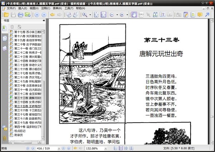Screen dimensions: 215x152
Task: Open the 视图(V) menu
Action: coord(34,8)
